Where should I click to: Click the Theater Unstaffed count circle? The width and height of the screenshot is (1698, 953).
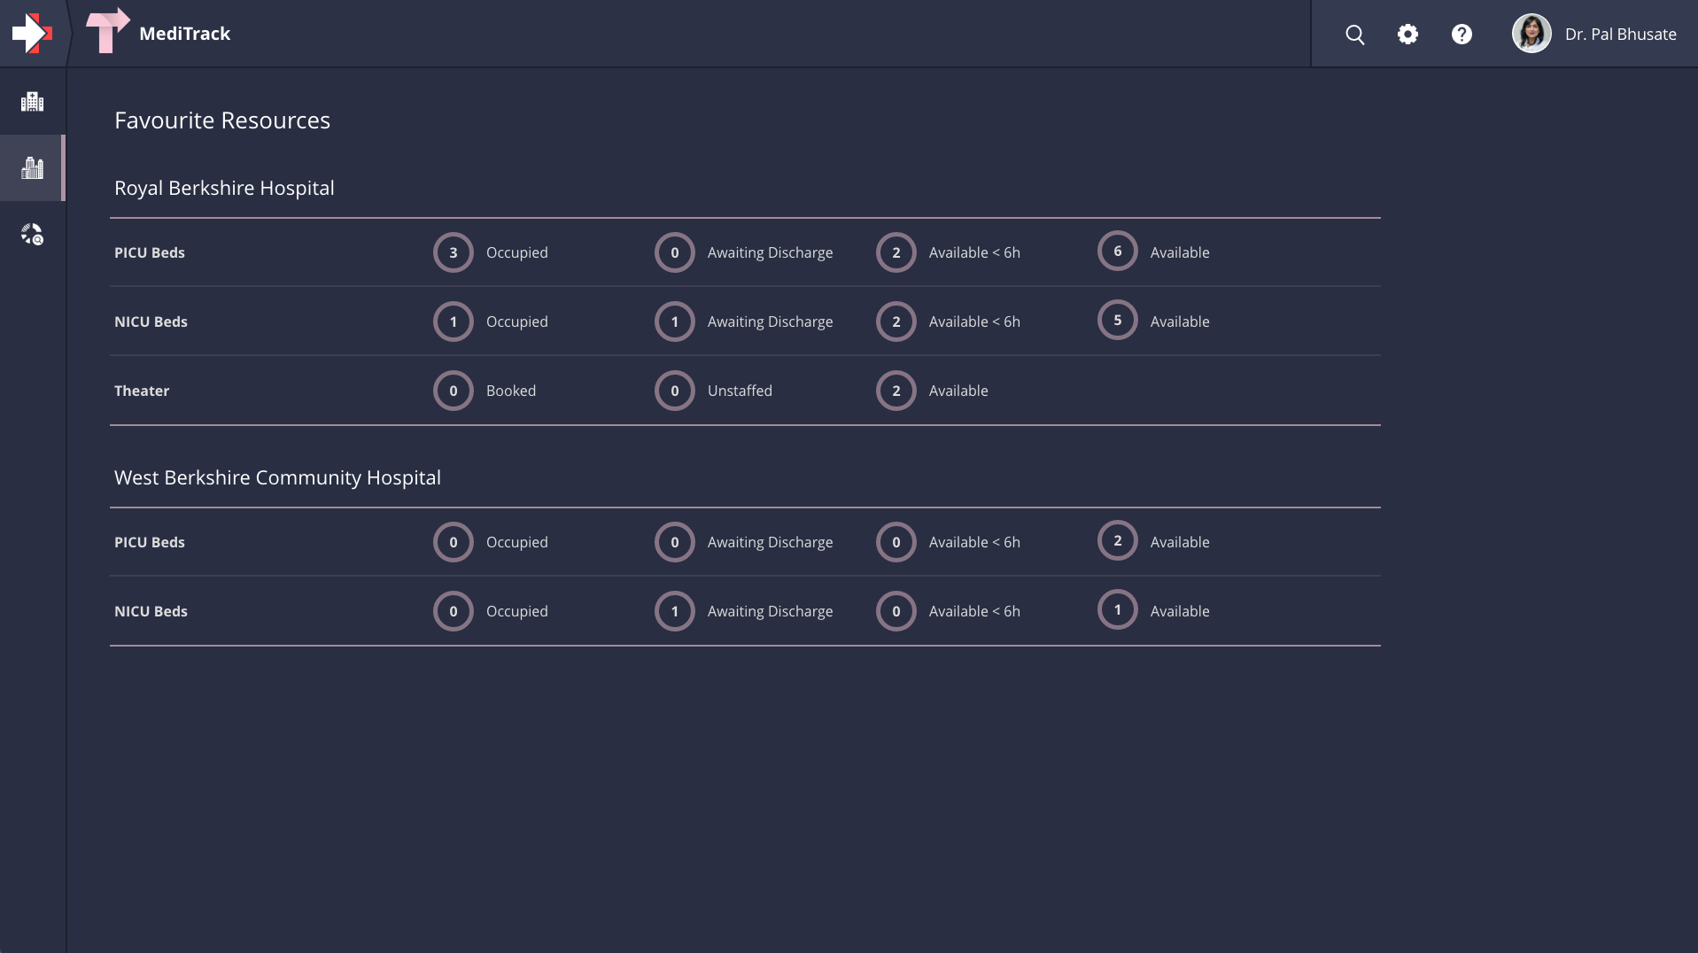(x=675, y=391)
